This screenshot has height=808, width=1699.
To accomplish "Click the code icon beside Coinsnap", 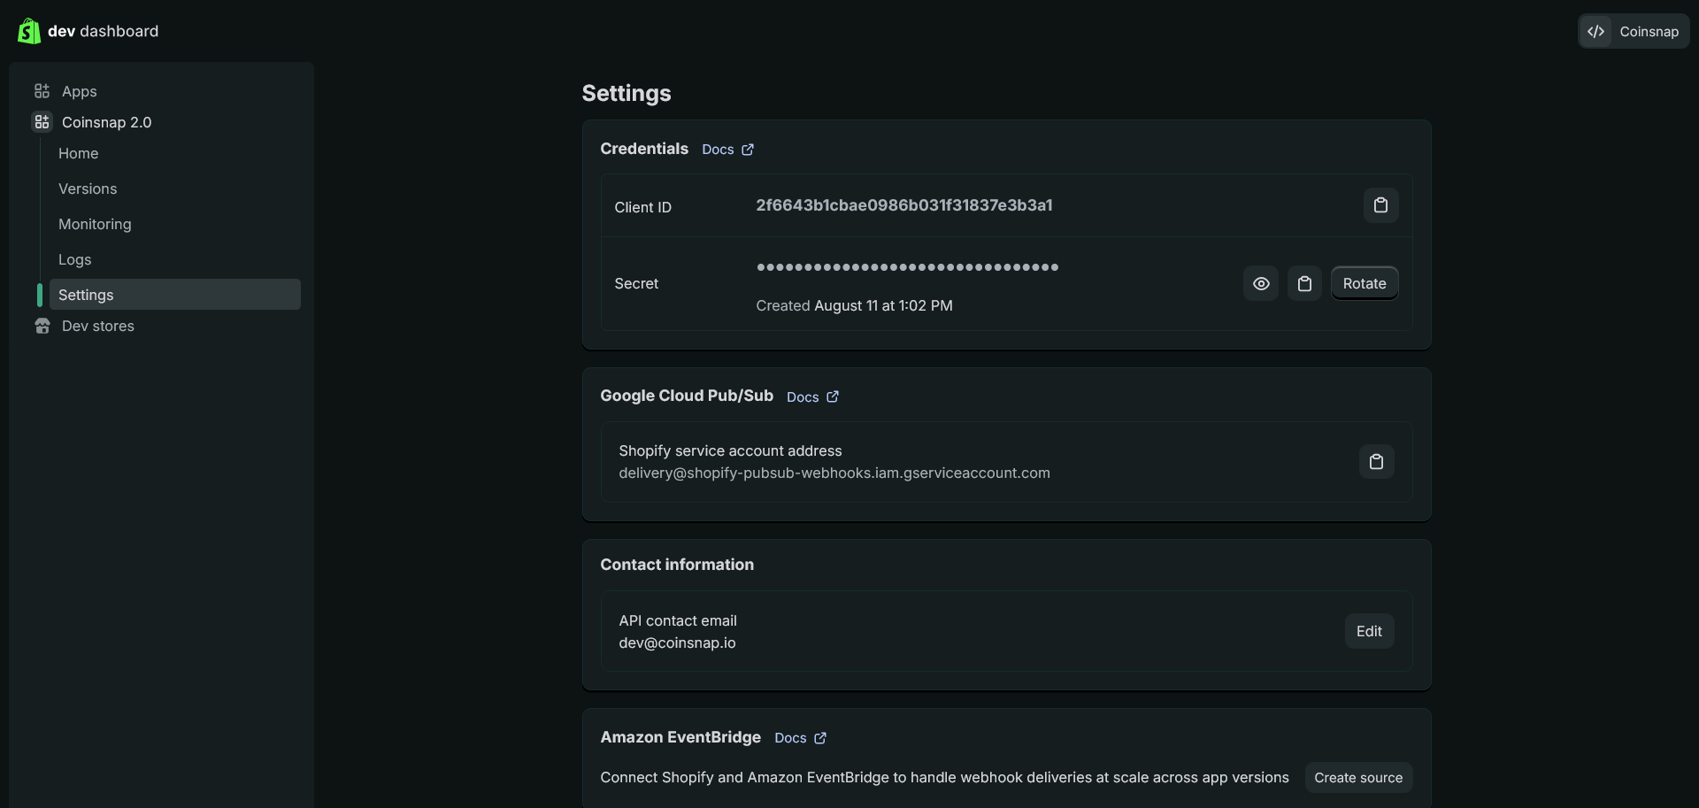I will click(x=1595, y=32).
